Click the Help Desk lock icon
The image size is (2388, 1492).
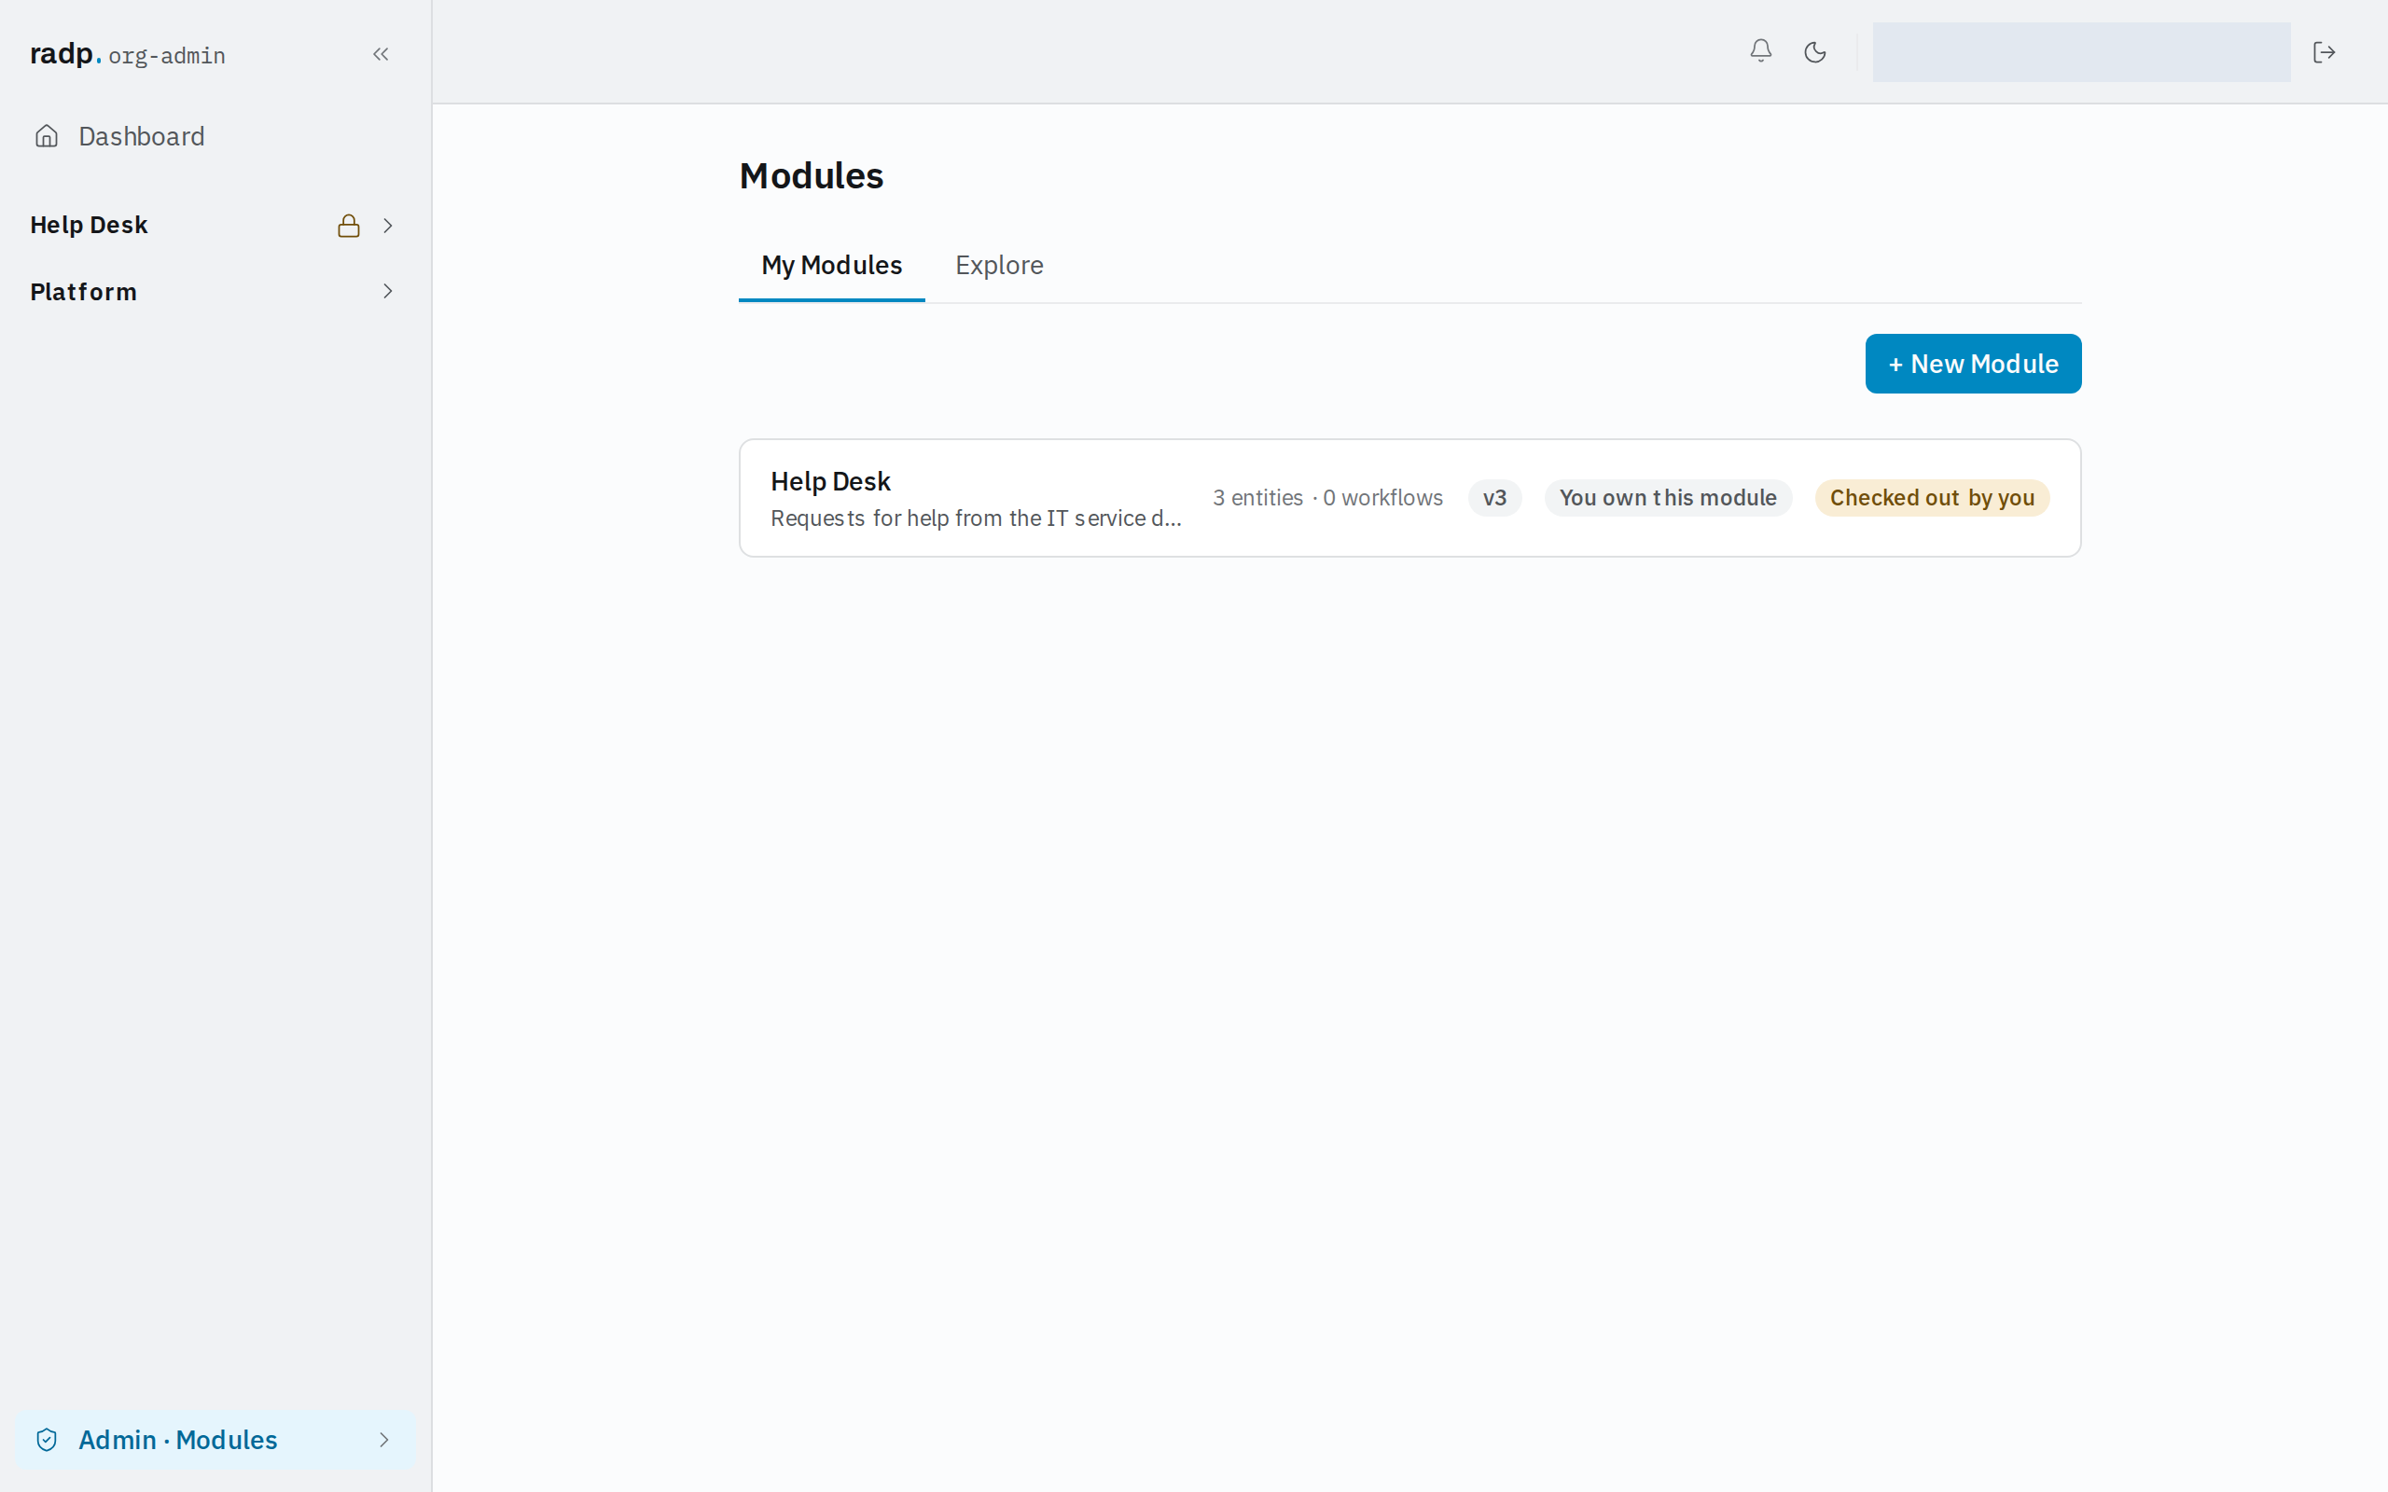[348, 226]
